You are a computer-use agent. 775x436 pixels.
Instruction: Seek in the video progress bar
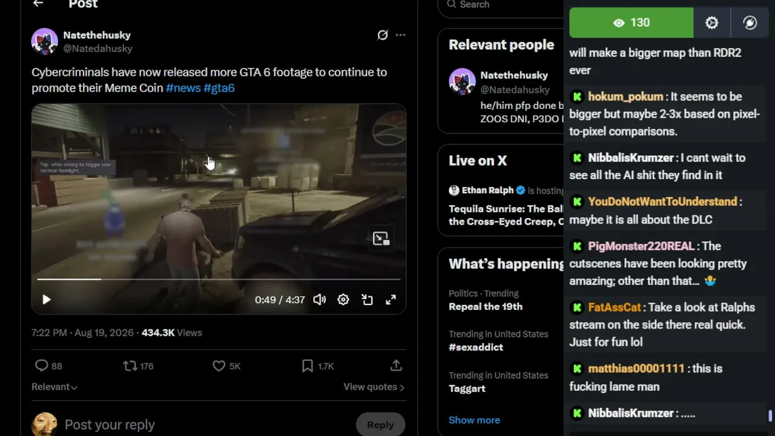coord(219,279)
